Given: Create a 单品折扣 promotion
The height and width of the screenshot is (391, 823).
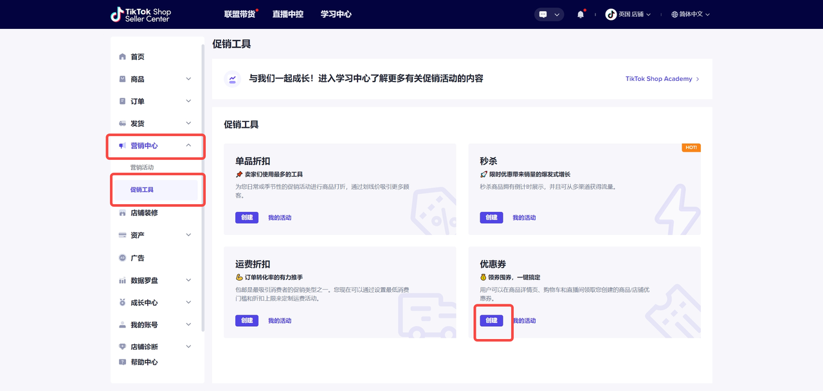Looking at the screenshot, I should (x=247, y=218).
